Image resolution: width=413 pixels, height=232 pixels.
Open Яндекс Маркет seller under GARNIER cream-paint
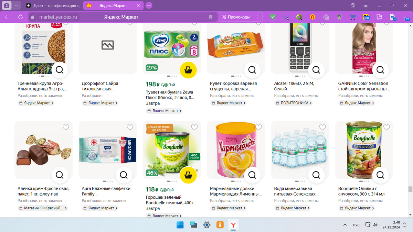357,103
